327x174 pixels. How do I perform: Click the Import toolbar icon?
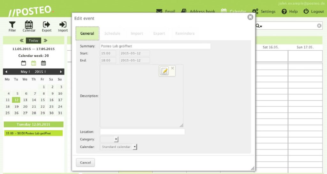coord(63,25)
